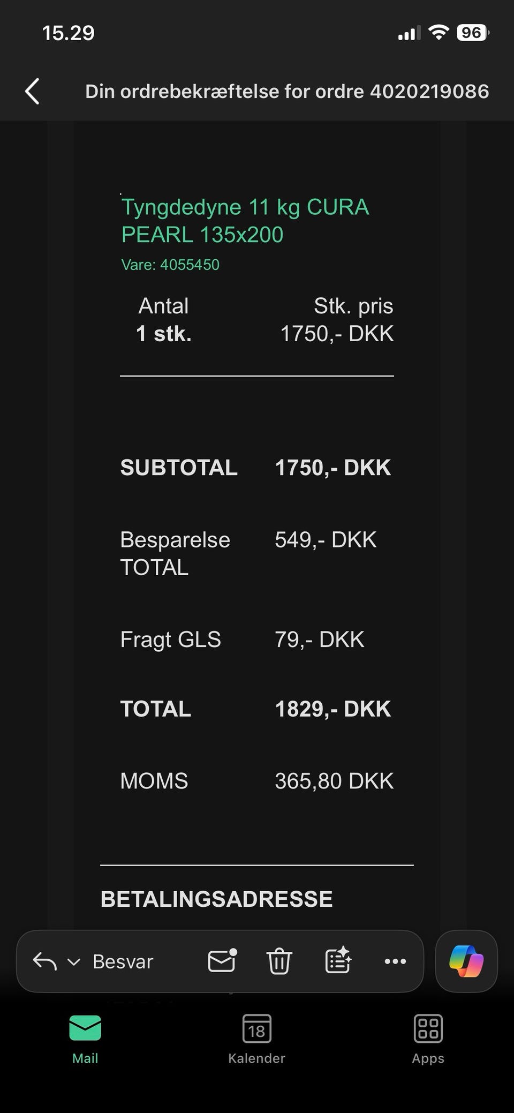The width and height of the screenshot is (514, 1113).
Task: Open the Copilot assistant button
Action: pos(466,961)
